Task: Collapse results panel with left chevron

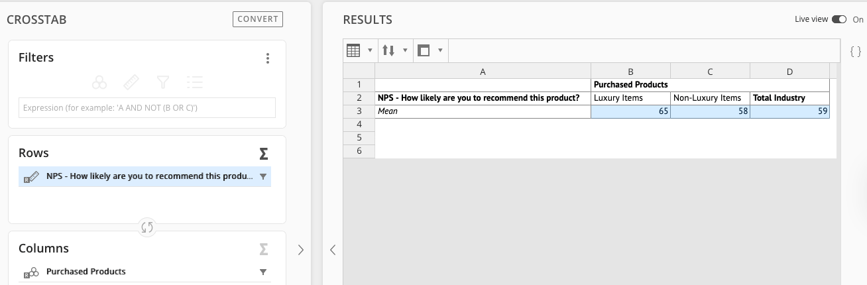Action: pyautogui.click(x=333, y=250)
